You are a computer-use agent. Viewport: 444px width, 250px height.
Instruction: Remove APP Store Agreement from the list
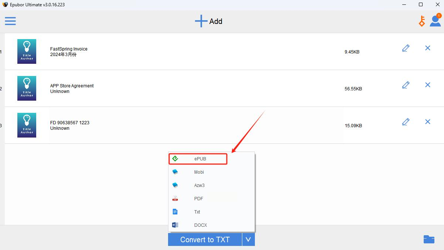tap(428, 85)
